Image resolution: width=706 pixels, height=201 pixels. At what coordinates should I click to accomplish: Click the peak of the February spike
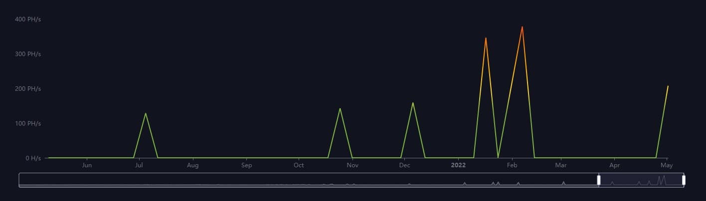click(x=522, y=27)
